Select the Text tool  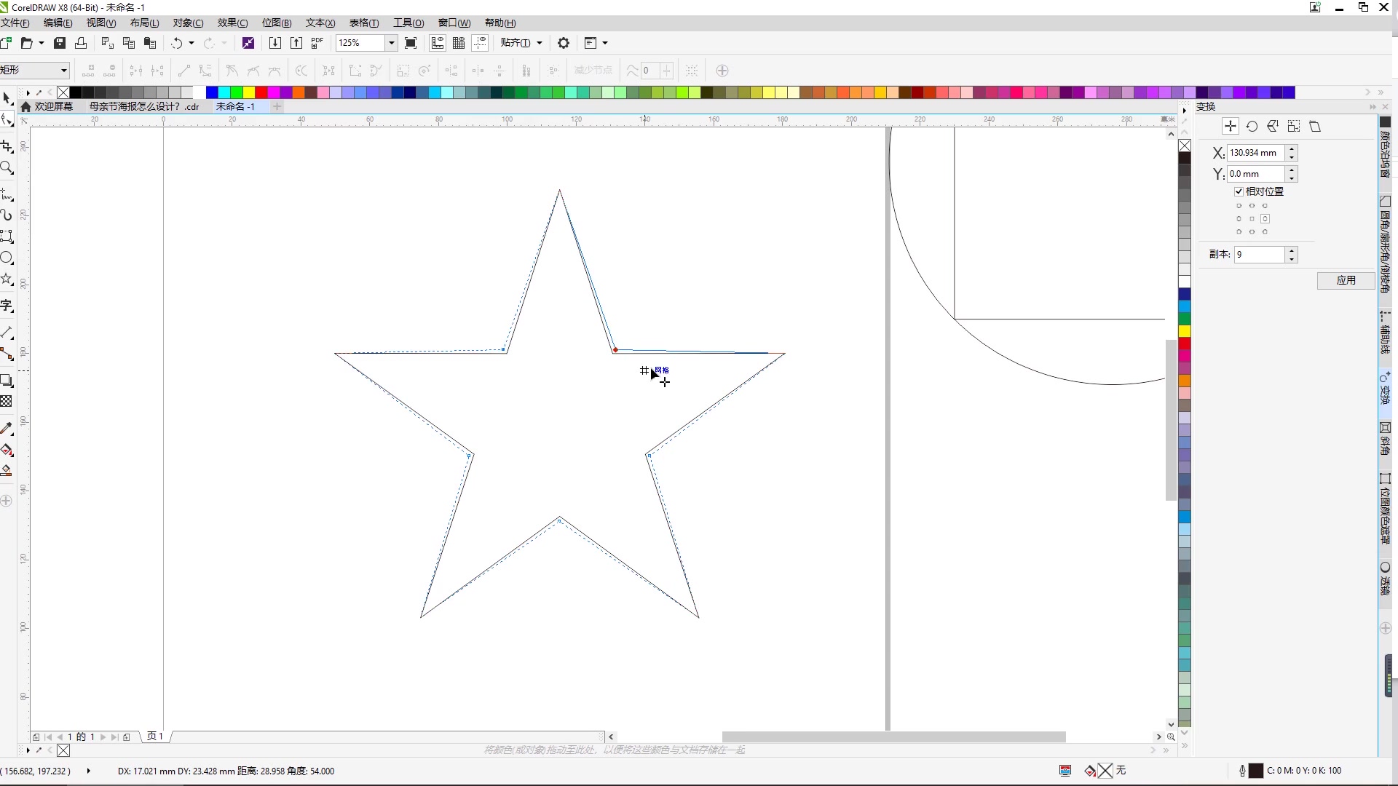(x=7, y=306)
